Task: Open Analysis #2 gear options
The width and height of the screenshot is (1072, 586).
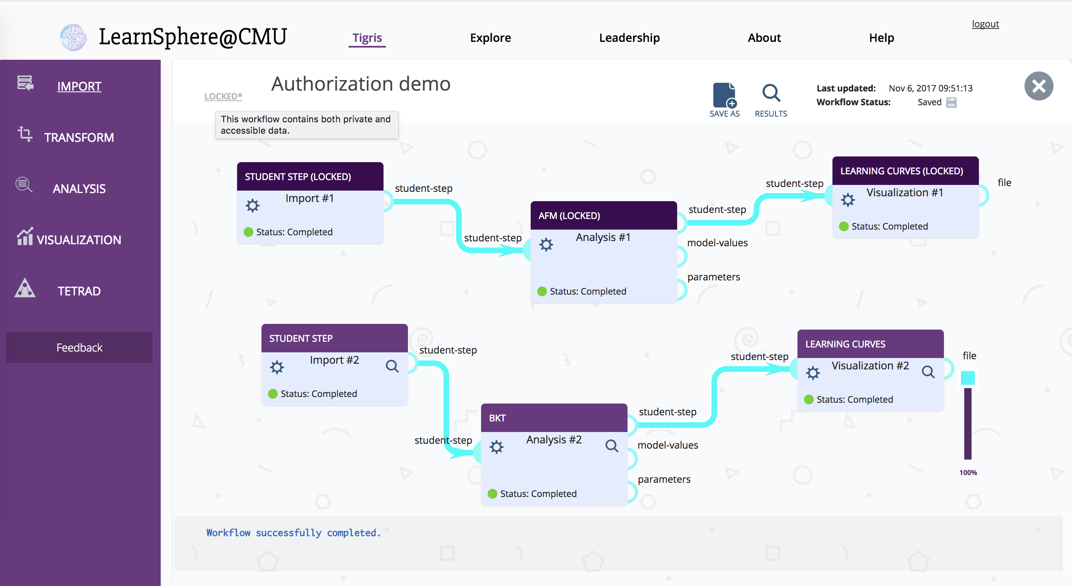Action: [x=497, y=447]
